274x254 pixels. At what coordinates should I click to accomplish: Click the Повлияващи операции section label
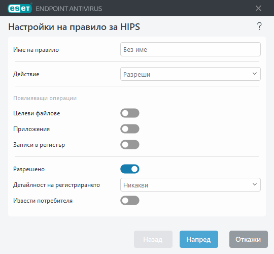[x=45, y=98]
